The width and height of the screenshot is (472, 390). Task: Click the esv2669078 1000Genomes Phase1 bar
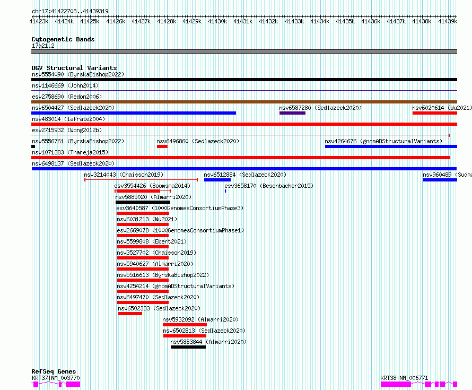pyautogui.click(x=143, y=236)
